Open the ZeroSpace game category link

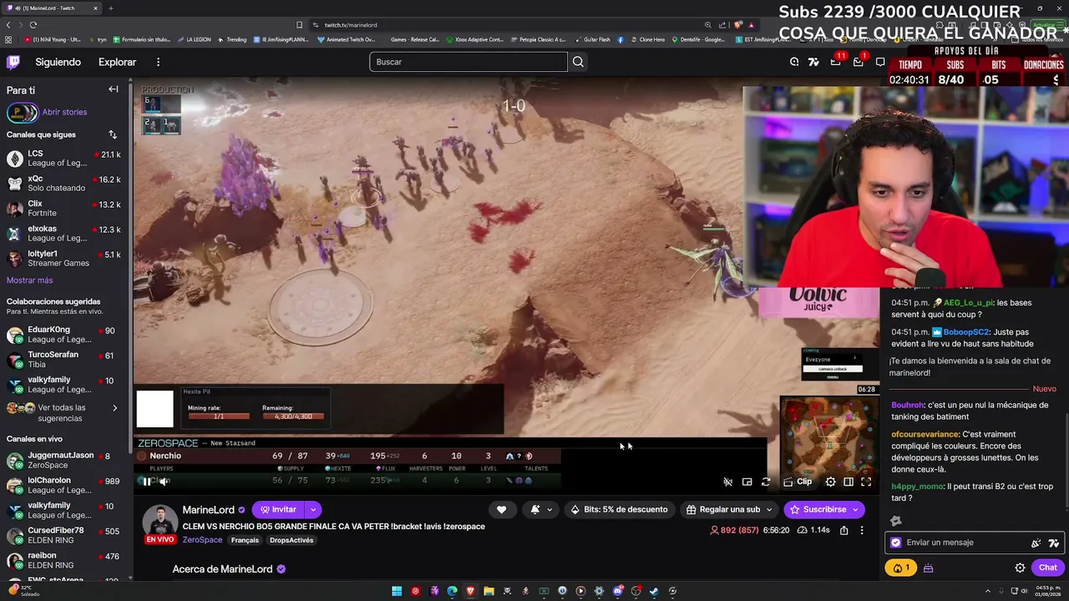202,540
